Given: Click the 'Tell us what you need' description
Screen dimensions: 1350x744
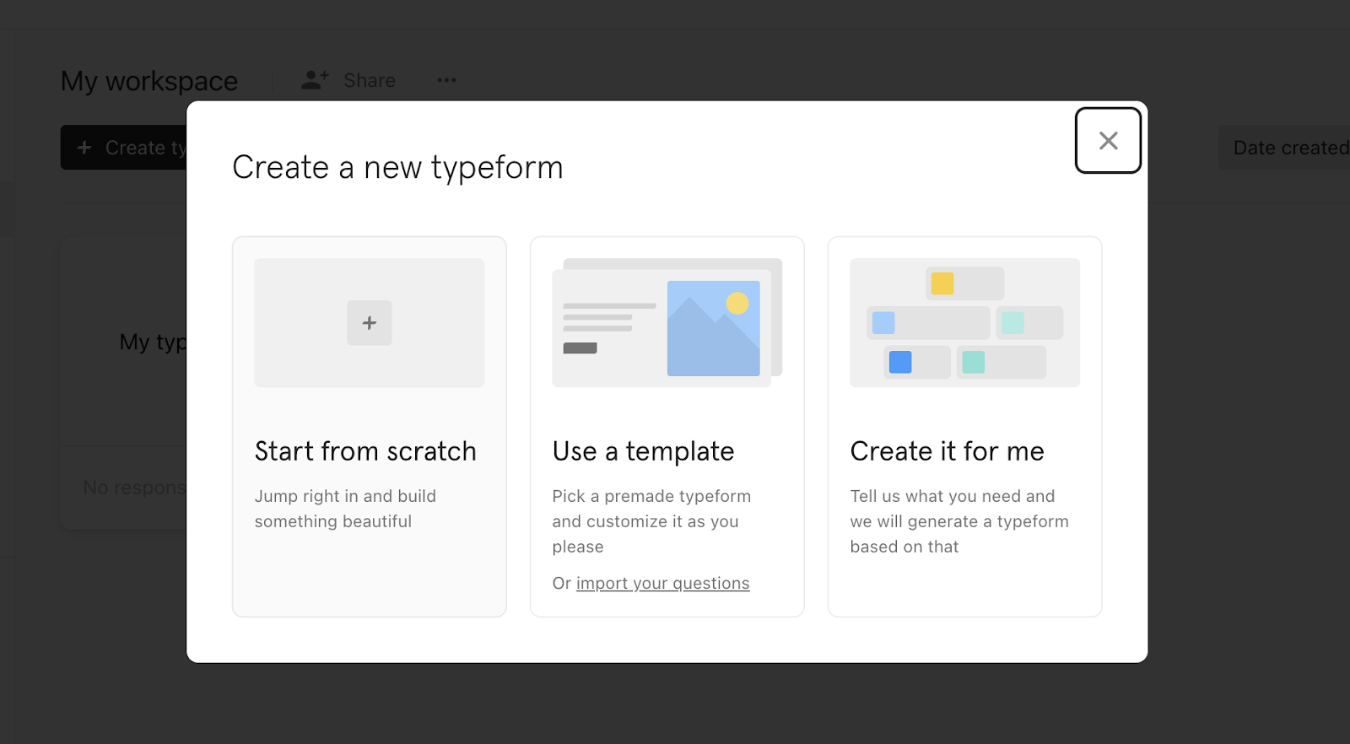Looking at the screenshot, I should [x=959, y=521].
